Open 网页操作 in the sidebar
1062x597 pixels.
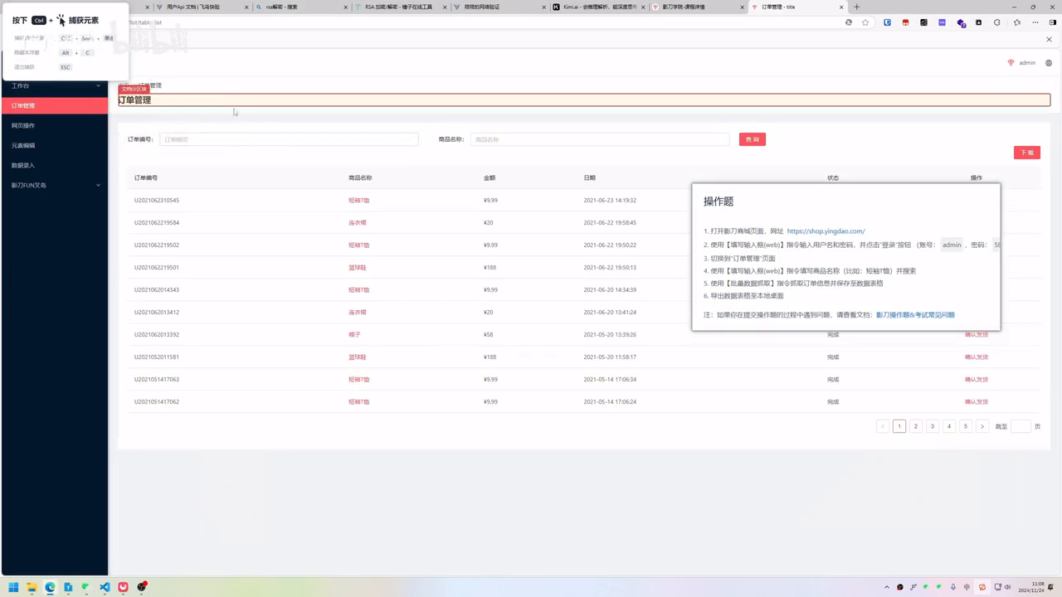point(54,125)
